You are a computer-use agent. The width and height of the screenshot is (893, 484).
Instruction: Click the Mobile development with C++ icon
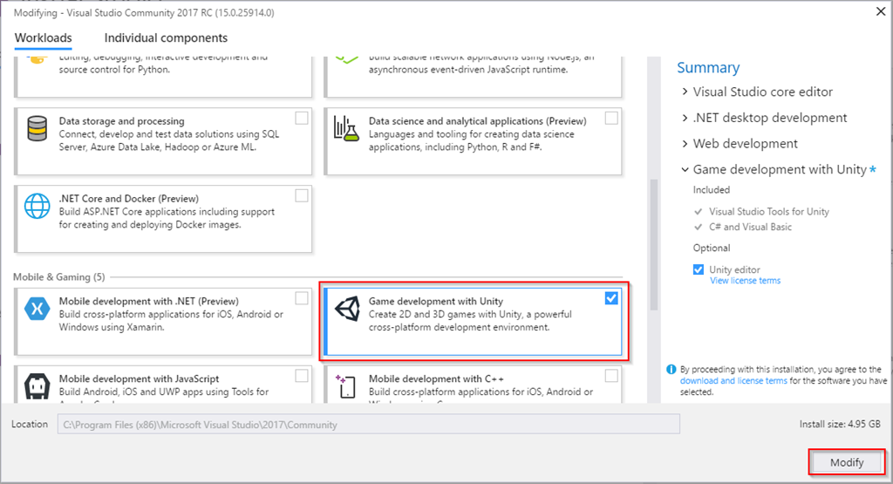click(345, 386)
